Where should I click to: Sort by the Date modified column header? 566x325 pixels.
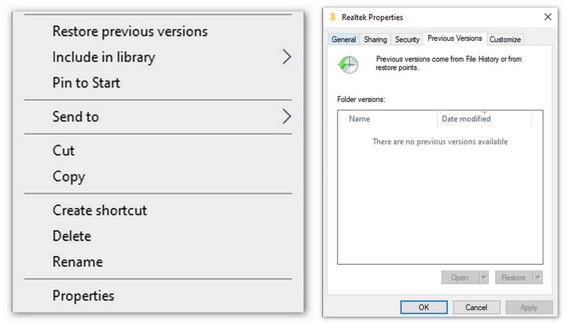pyautogui.click(x=466, y=119)
